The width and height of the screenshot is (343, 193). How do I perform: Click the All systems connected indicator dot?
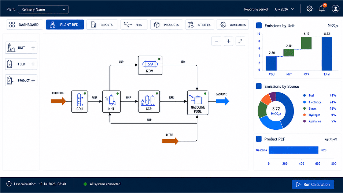tap(85, 184)
